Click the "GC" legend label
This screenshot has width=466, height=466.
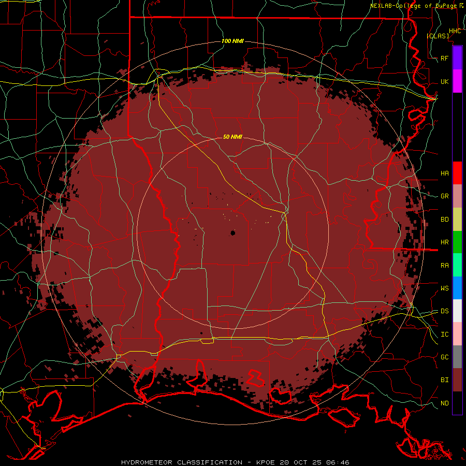[x=444, y=357]
